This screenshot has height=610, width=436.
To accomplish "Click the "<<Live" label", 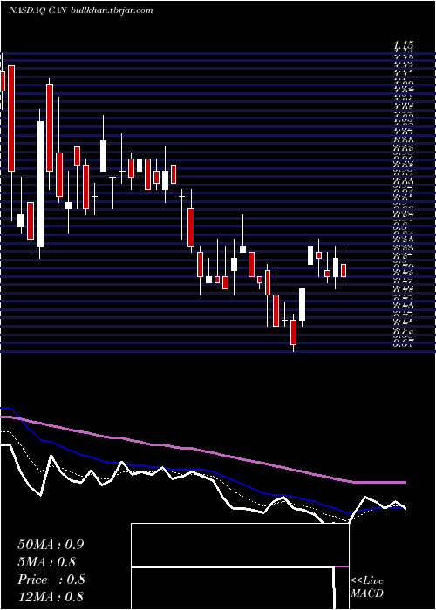I will [367, 581].
